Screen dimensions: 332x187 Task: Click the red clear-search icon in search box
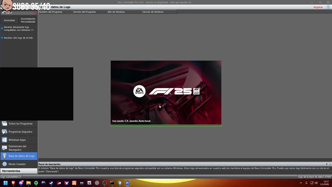[x=34, y=13]
